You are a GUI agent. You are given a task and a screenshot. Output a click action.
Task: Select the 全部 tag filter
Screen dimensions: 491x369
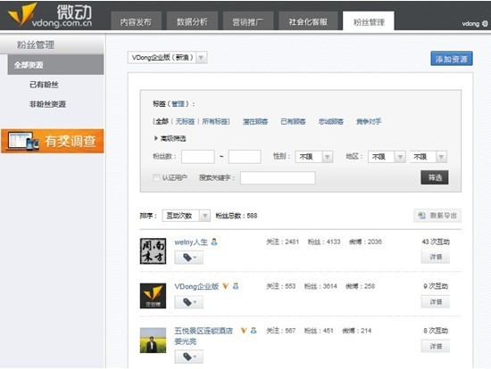[x=162, y=121]
